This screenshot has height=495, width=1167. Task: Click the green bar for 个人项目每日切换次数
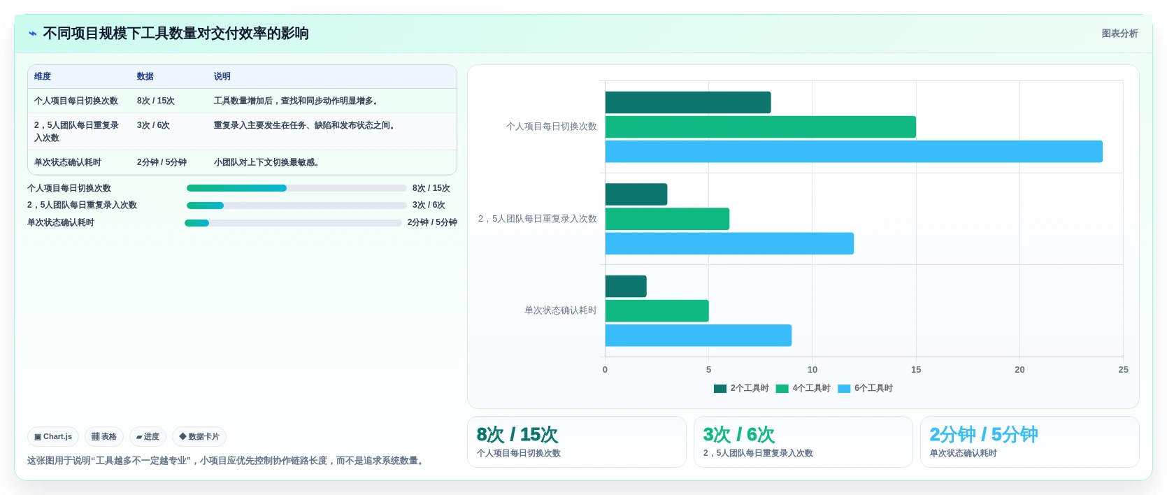761,127
